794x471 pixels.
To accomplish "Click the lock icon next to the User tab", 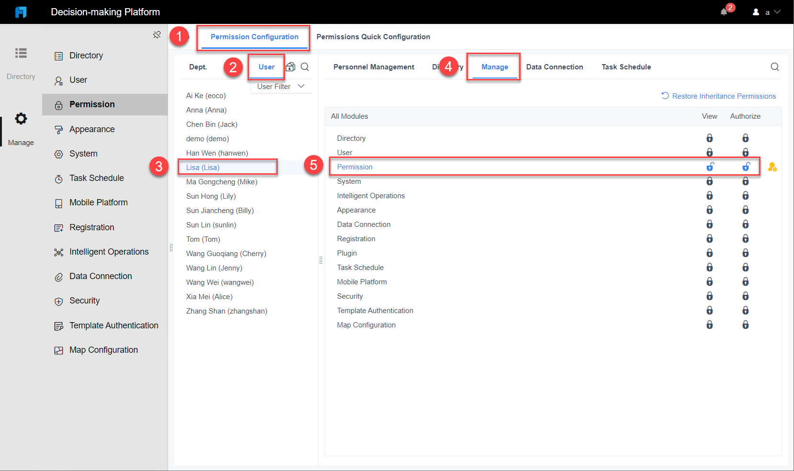I will click(x=290, y=67).
